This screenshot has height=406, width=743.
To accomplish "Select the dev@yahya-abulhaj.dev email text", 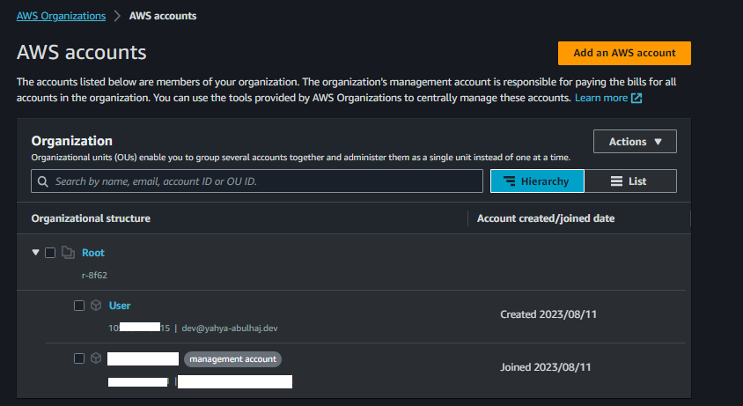I will click(230, 328).
